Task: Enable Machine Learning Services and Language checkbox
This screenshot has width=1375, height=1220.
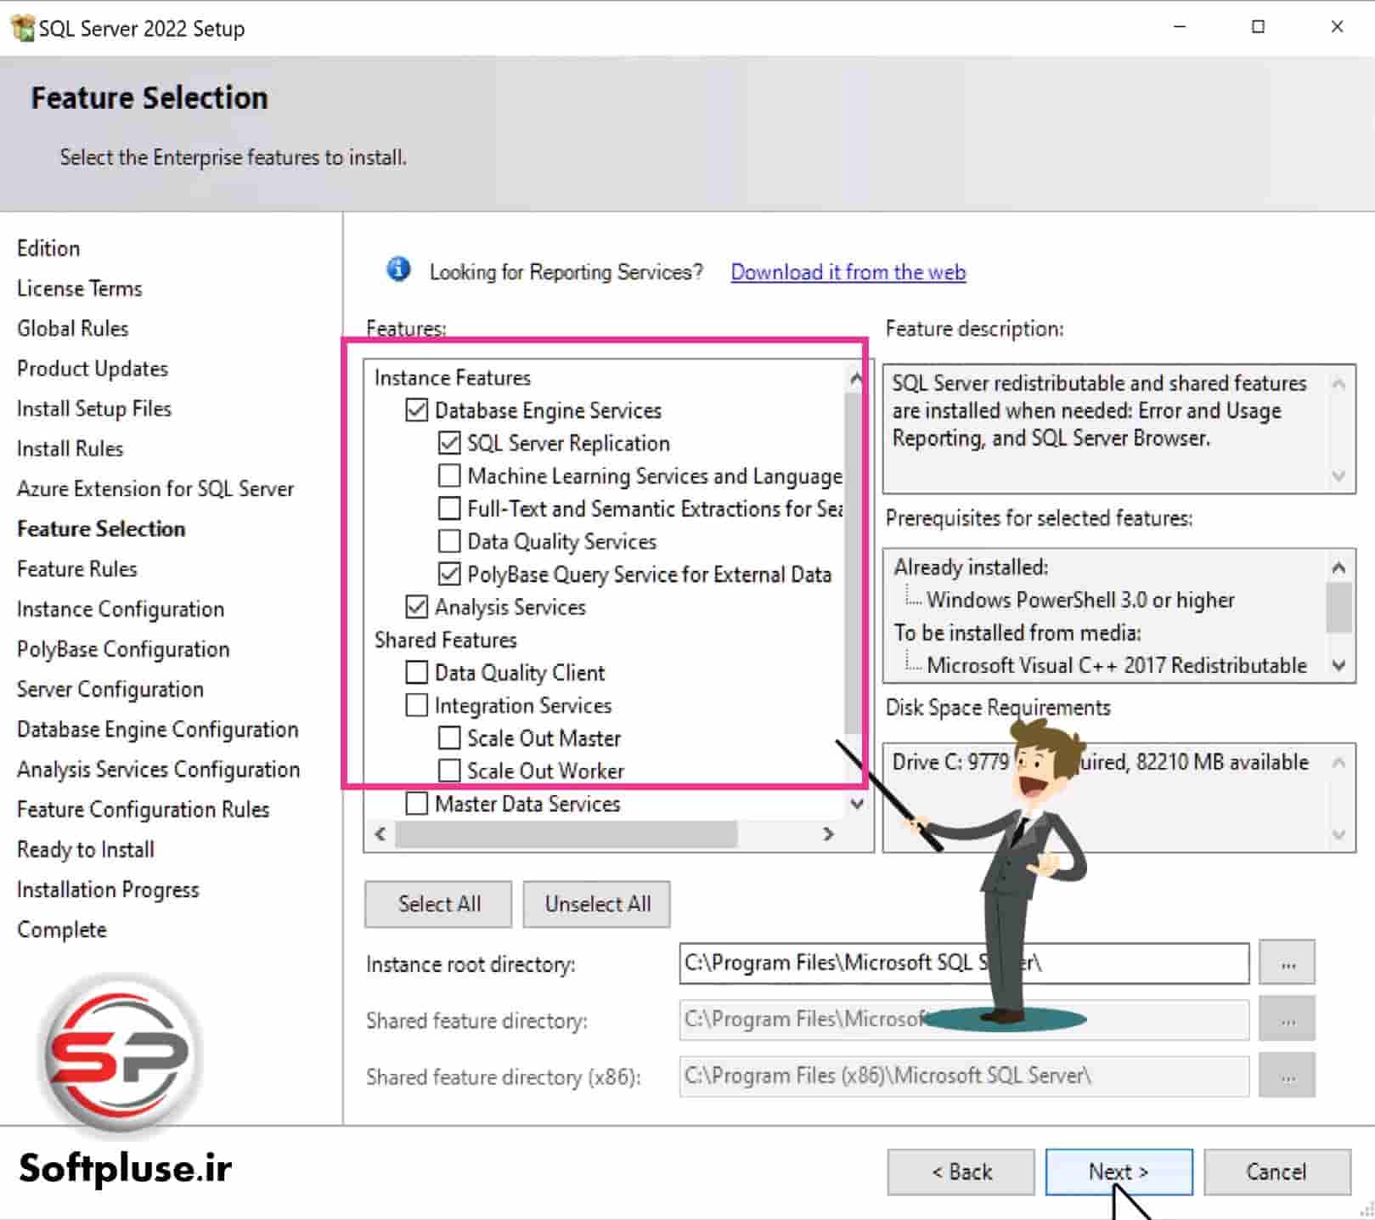Action: (x=449, y=476)
